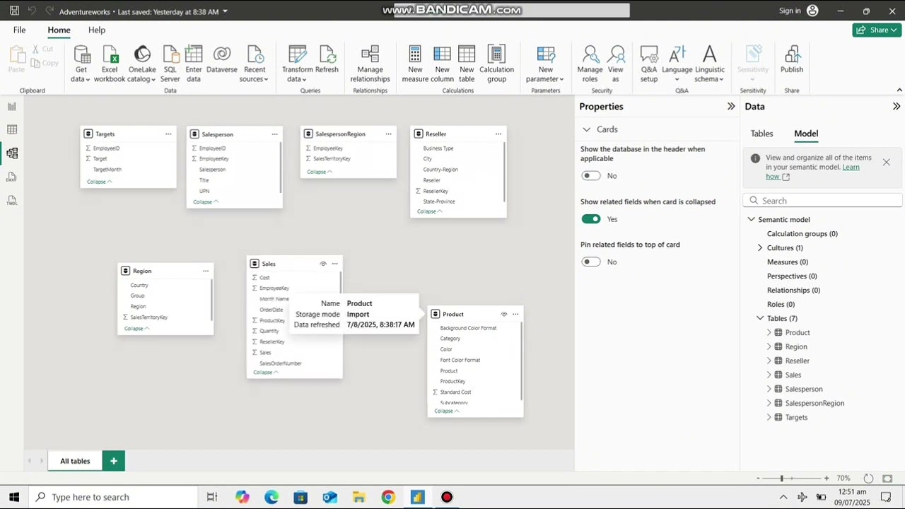Click New parameter icon
This screenshot has height=509, width=905.
tap(545, 55)
